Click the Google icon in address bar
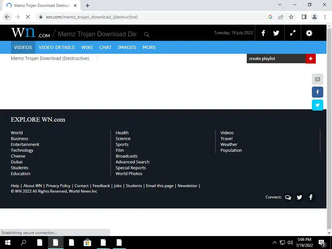 tap(270, 17)
